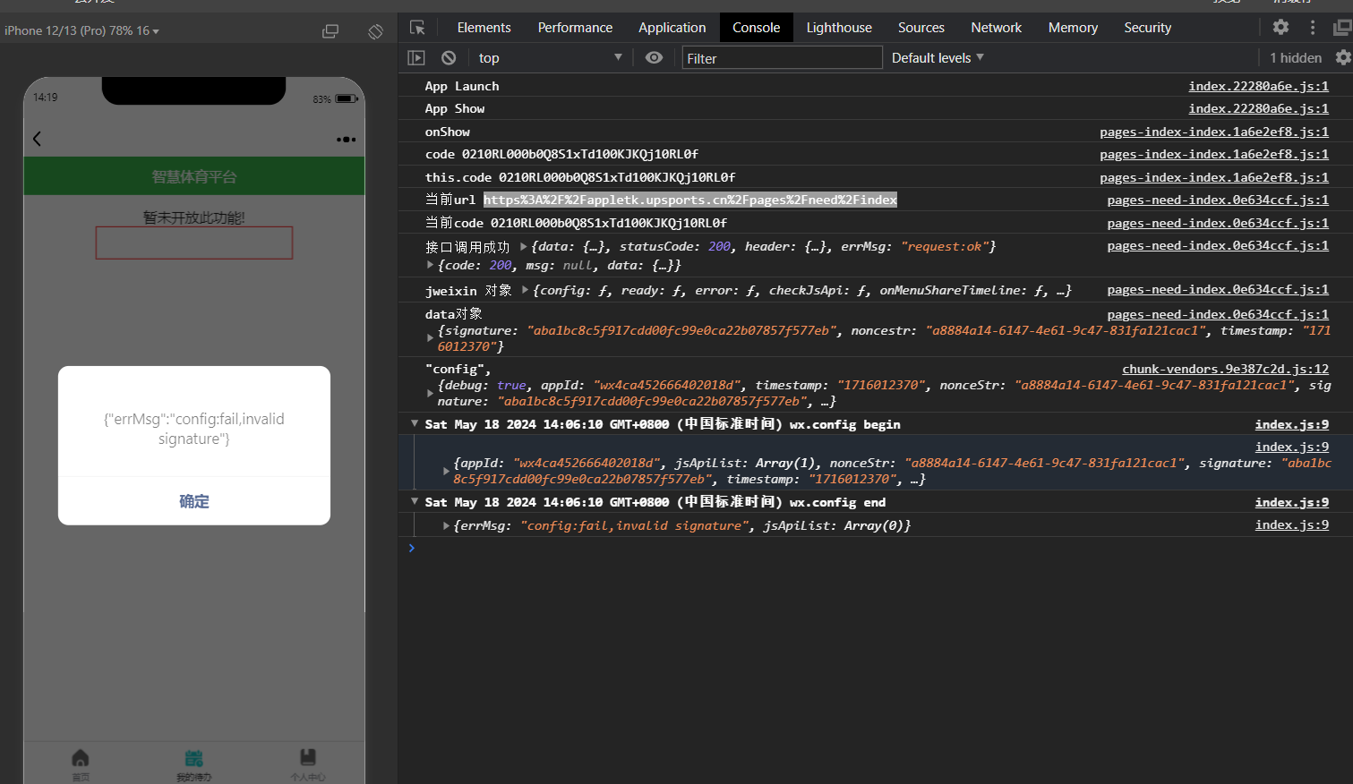Click the console Filter input field

point(782,58)
